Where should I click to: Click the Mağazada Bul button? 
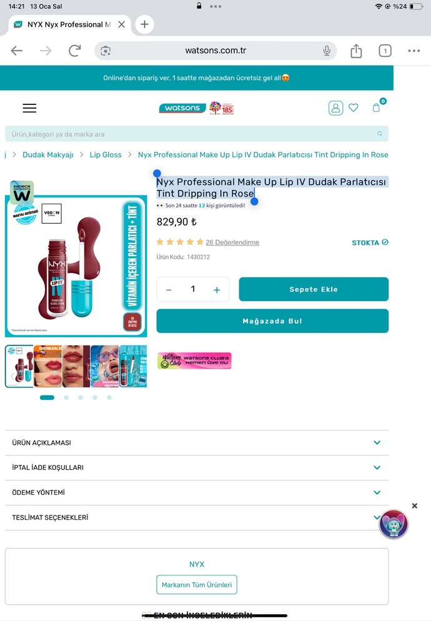(272, 320)
